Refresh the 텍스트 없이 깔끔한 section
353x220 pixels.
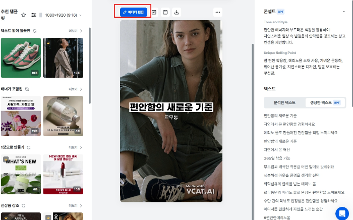coord(35,31)
